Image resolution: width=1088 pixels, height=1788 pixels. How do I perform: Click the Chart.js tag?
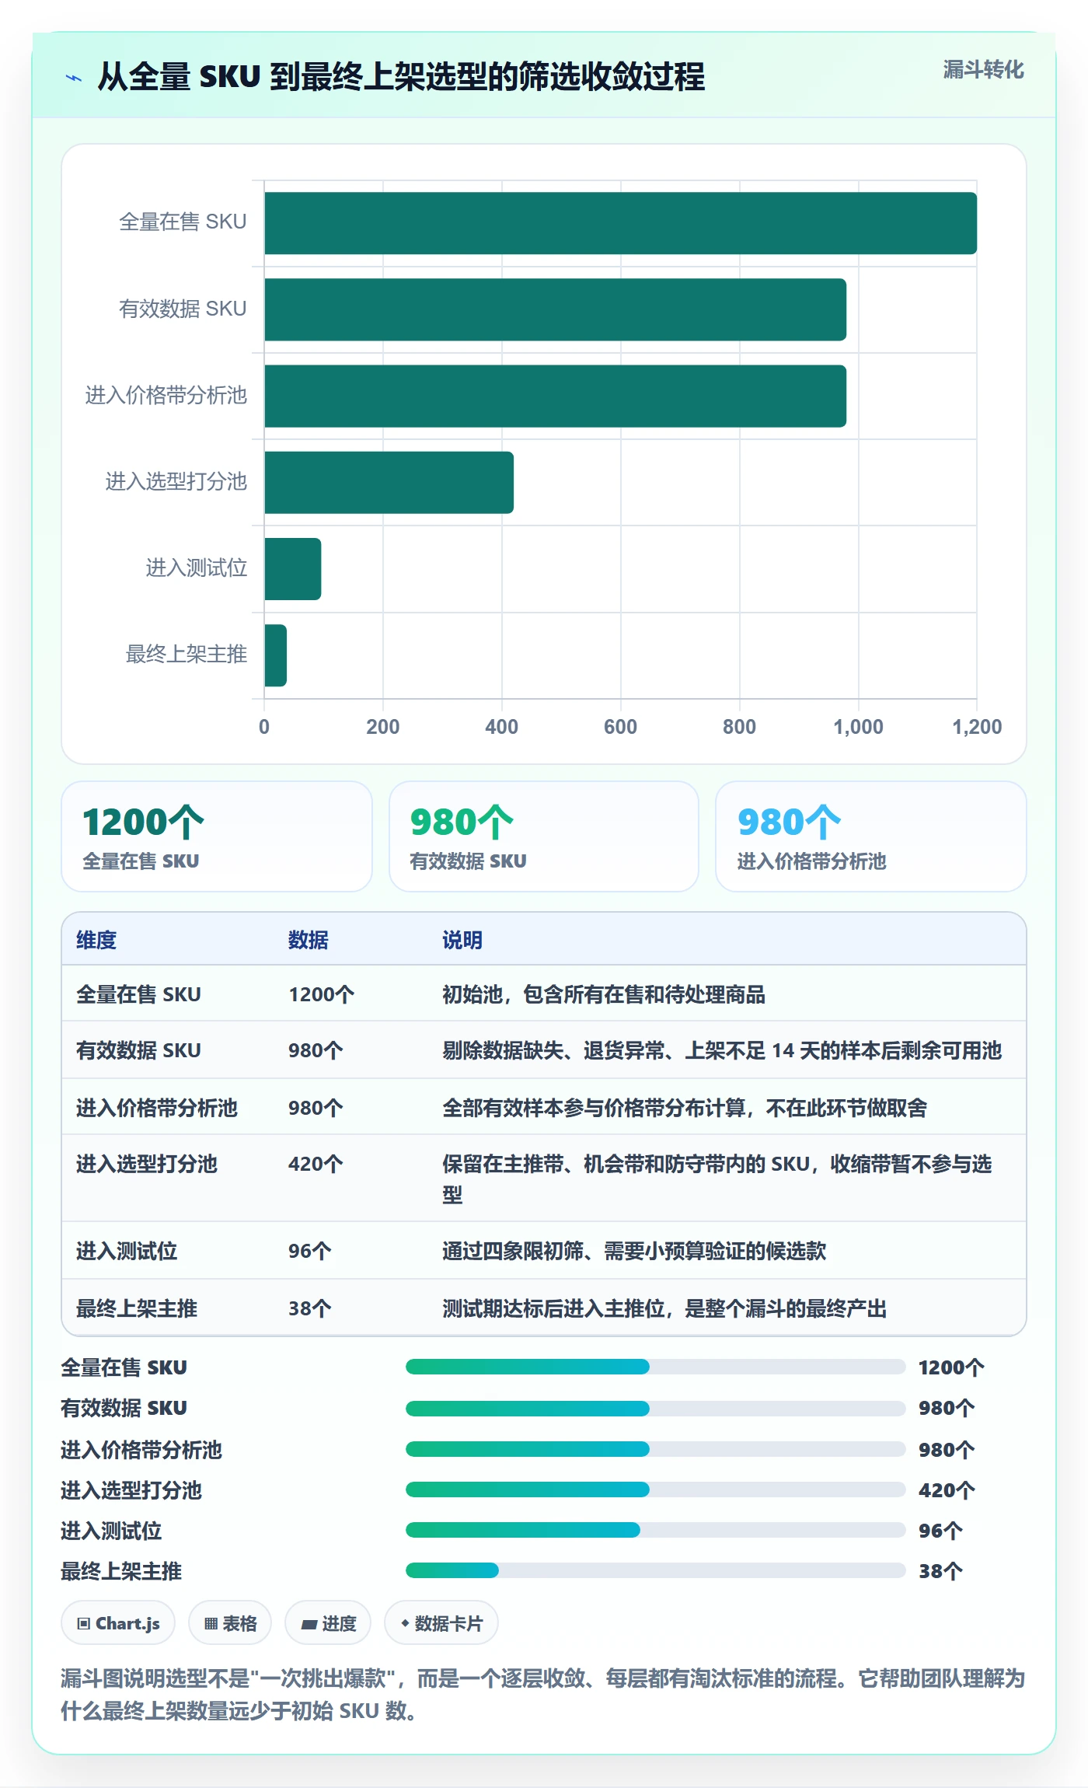coord(118,1623)
